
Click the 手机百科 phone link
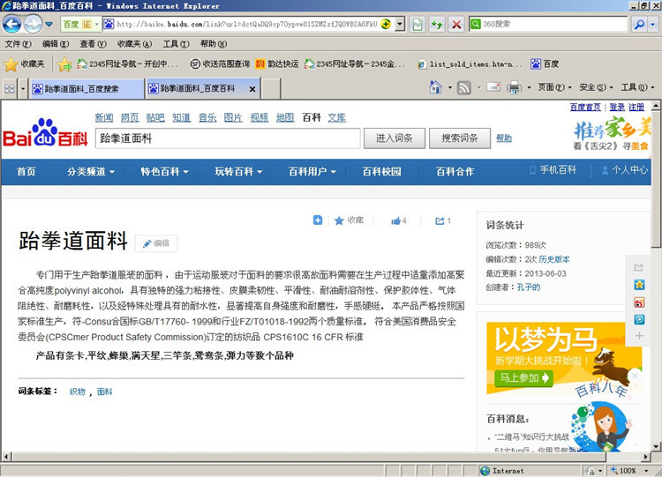553,170
